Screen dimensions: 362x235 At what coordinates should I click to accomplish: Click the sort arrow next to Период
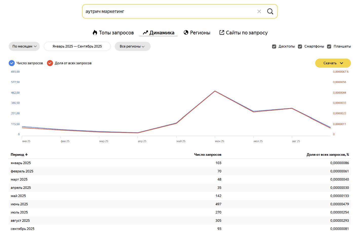pyautogui.click(x=27, y=154)
